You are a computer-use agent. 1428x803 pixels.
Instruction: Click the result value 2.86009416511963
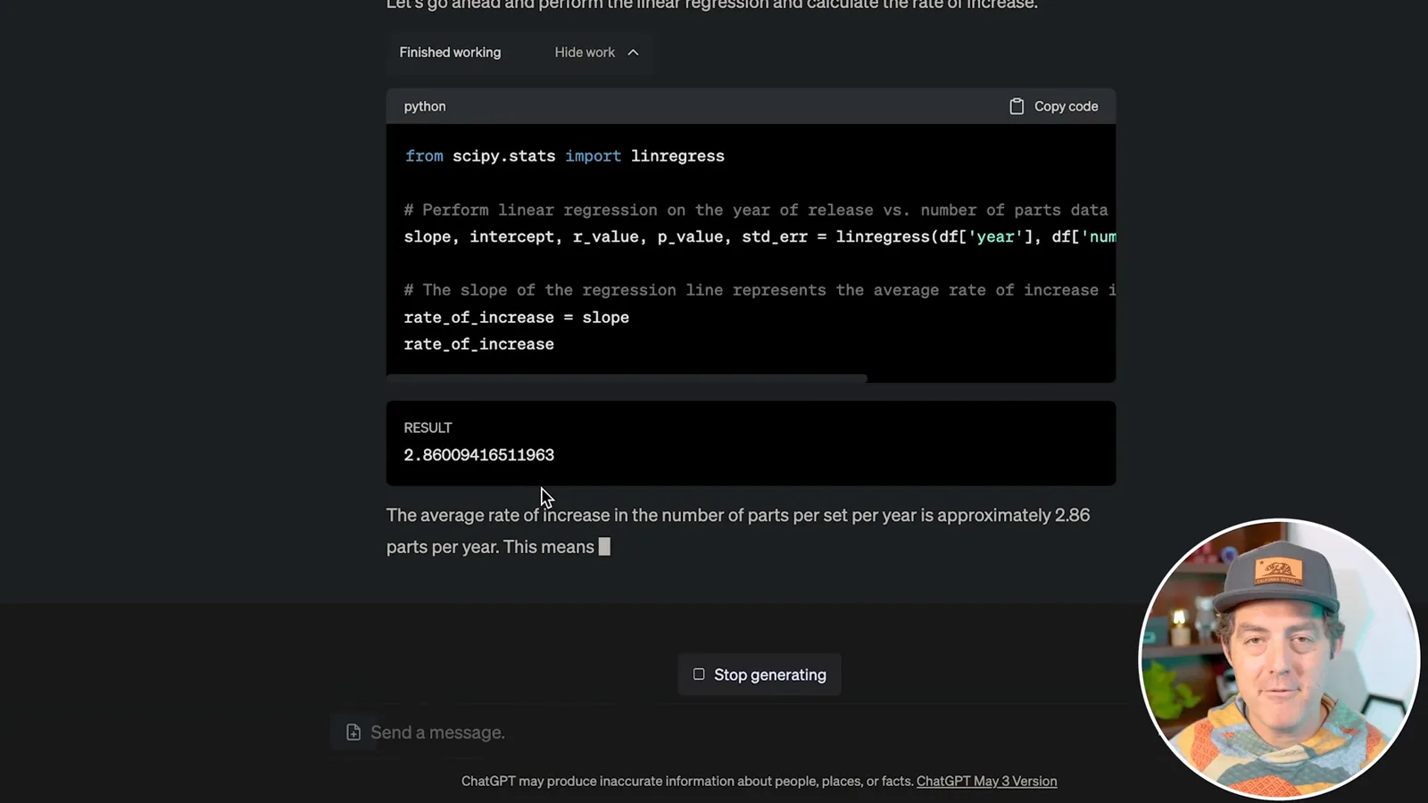[479, 455]
